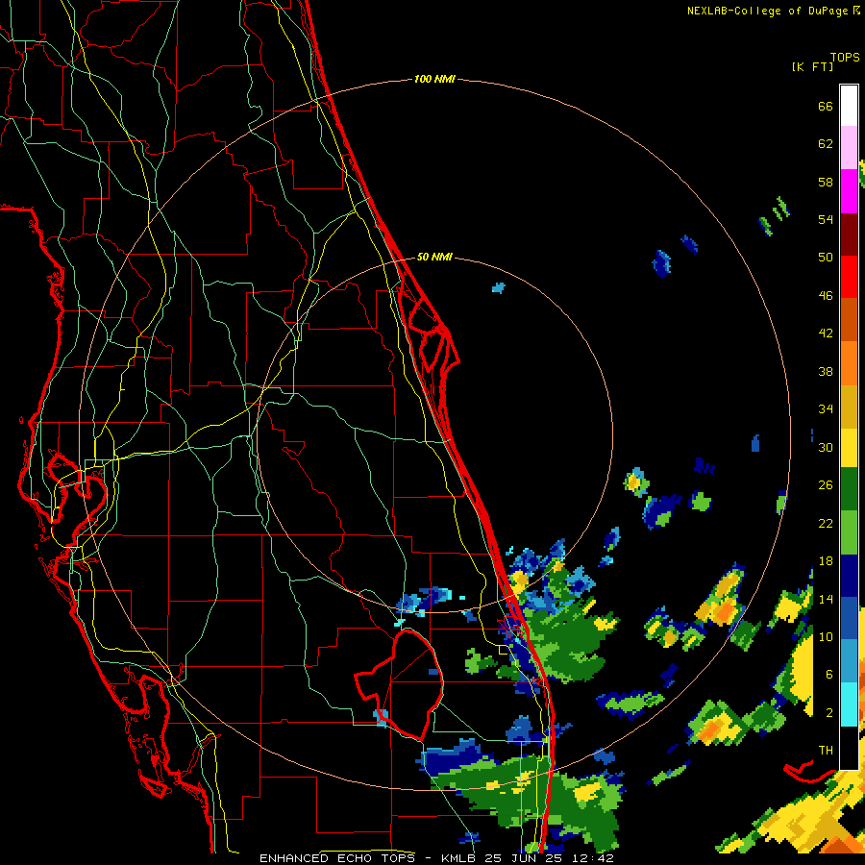
Task: Click the "TH" threshold legend label
Action: pyautogui.click(x=826, y=751)
